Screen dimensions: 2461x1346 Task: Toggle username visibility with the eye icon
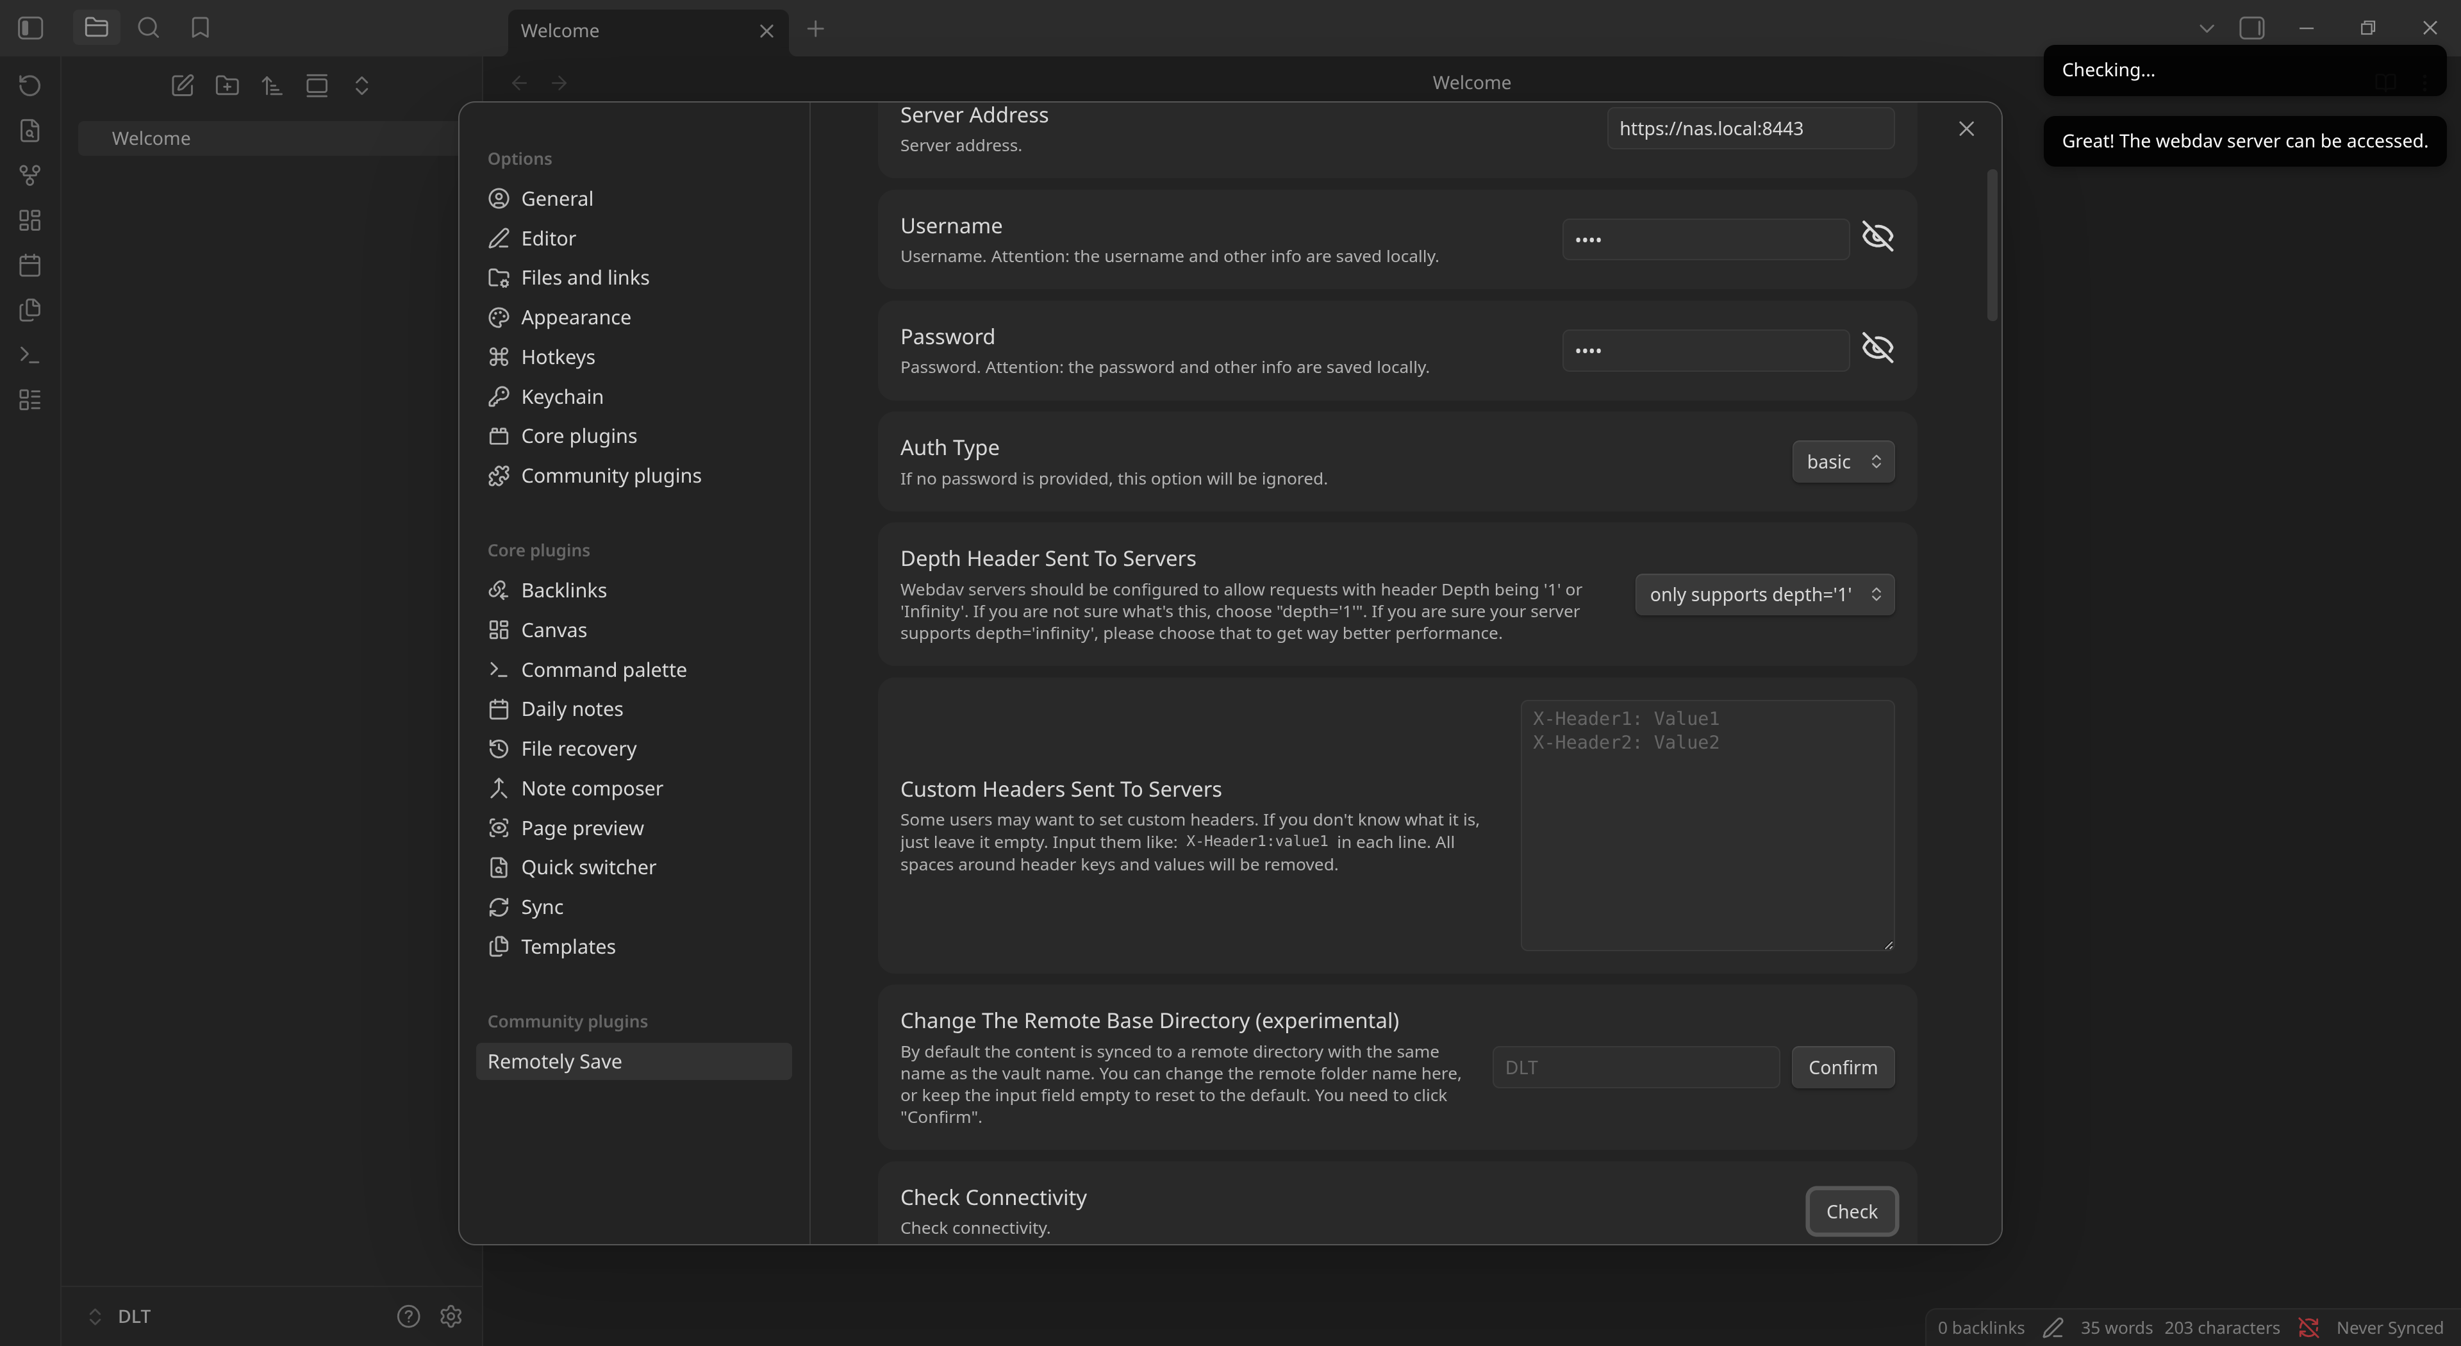click(1878, 236)
